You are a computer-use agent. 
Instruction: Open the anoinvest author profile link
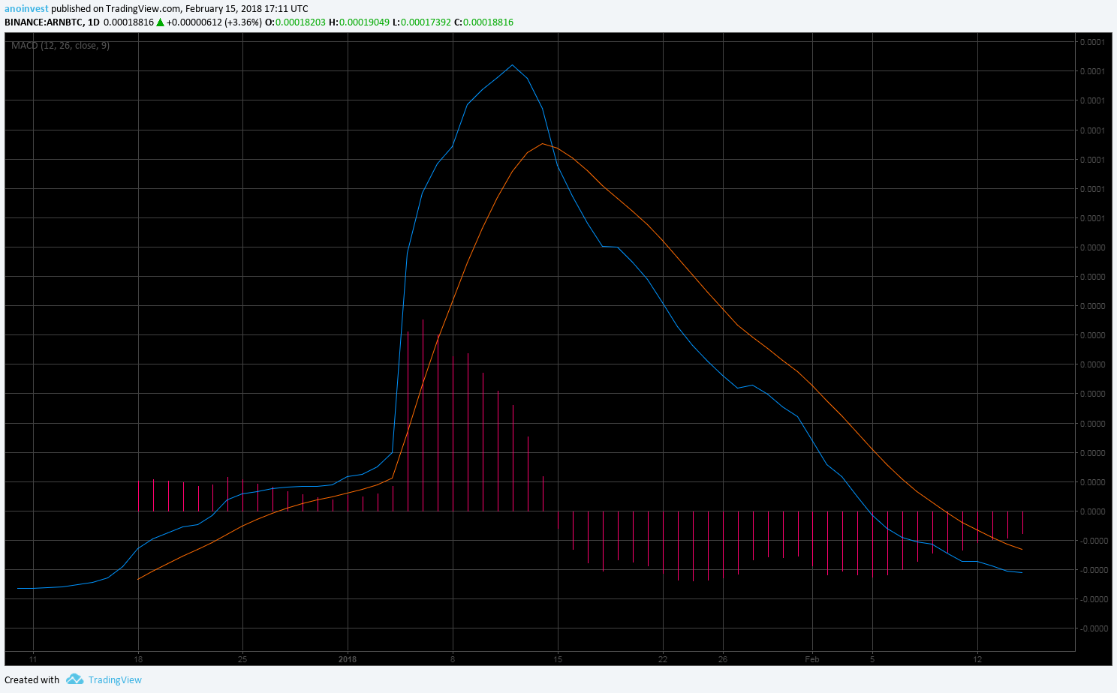26,9
